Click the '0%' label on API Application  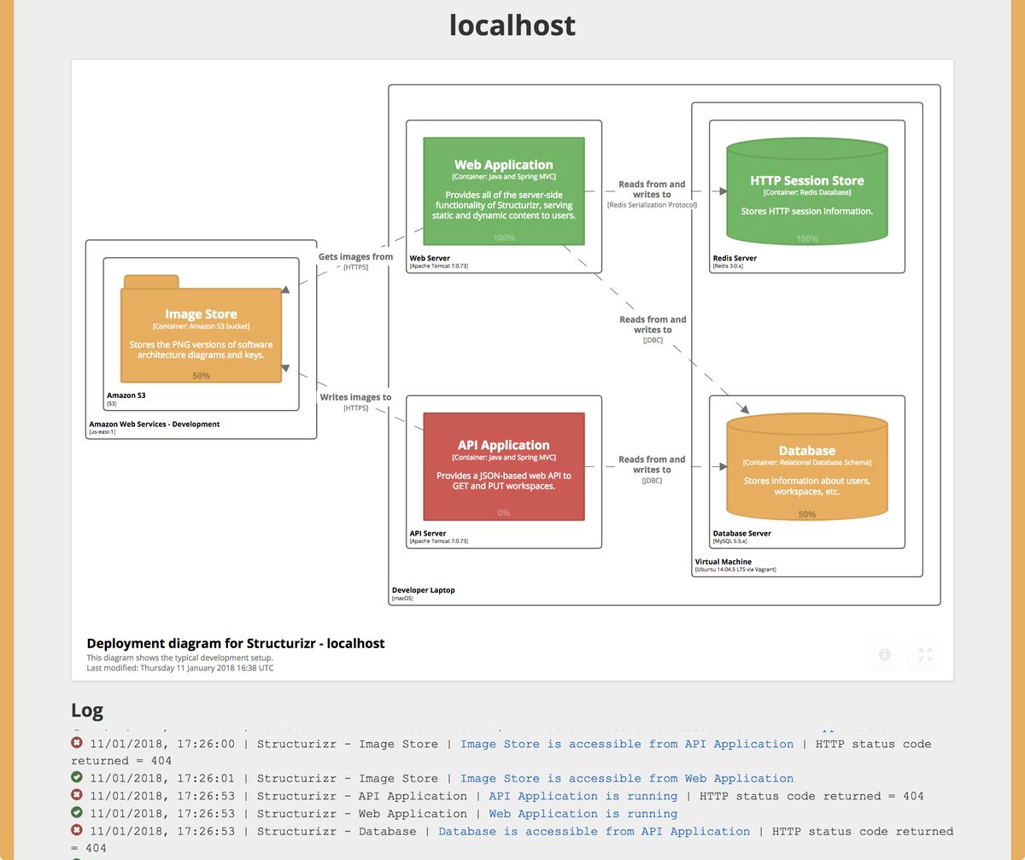coord(504,512)
